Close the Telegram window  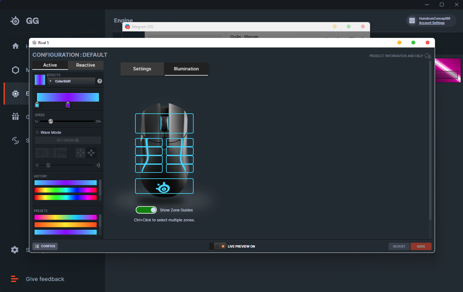[363, 27]
